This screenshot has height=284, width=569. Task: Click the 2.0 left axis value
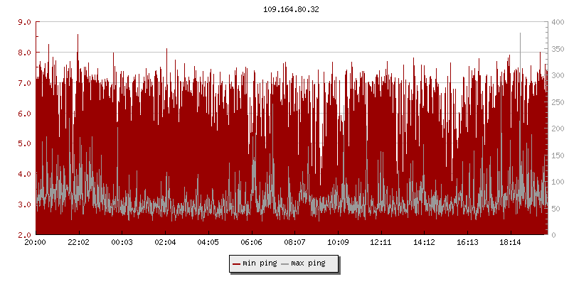(x=23, y=234)
